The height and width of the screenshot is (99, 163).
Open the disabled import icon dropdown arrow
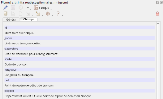(32, 15)
